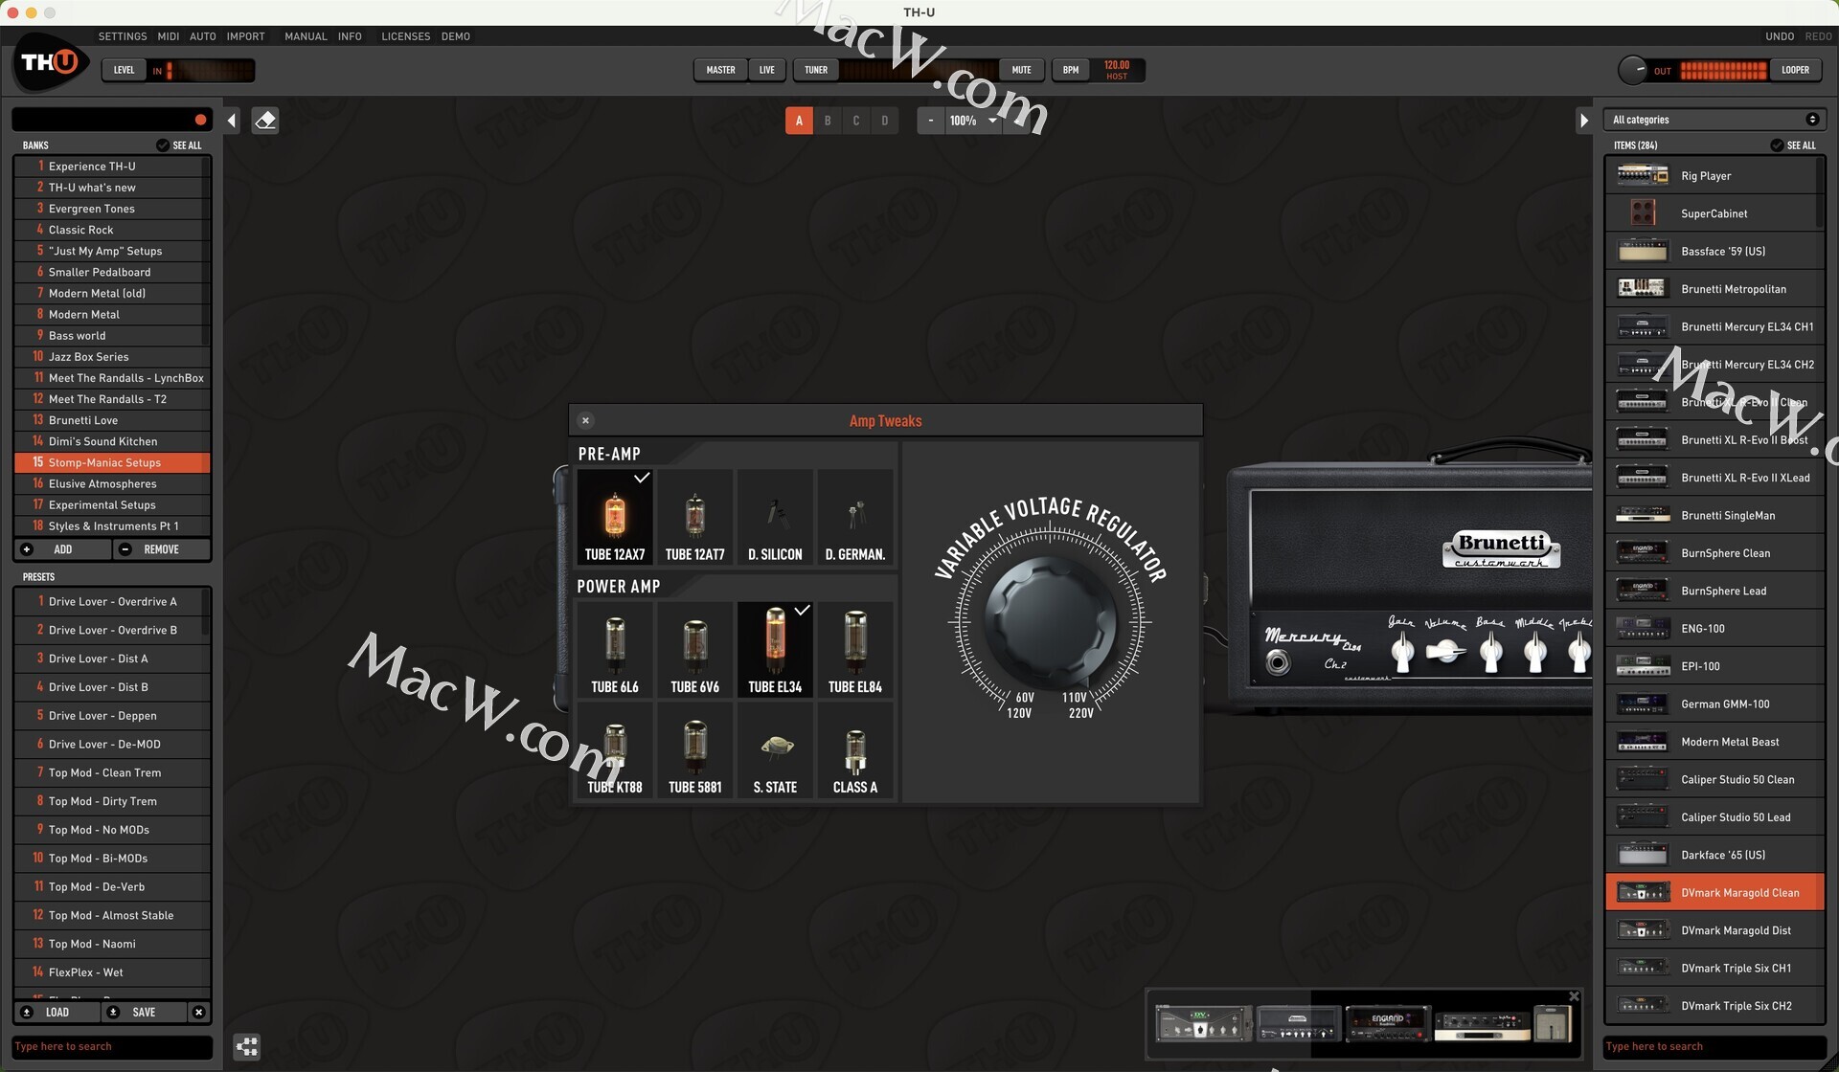Click the TH-U logo
Screen dimensions: 1839x1072
click(x=50, y=63)
